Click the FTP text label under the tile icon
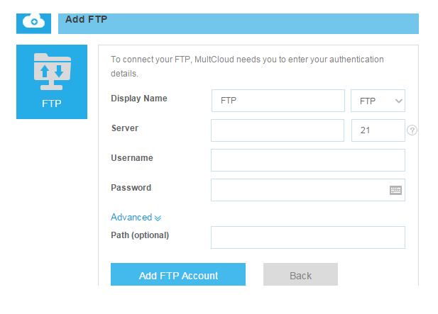The width and height of the screenshot is (438, 314). (52, 103)
